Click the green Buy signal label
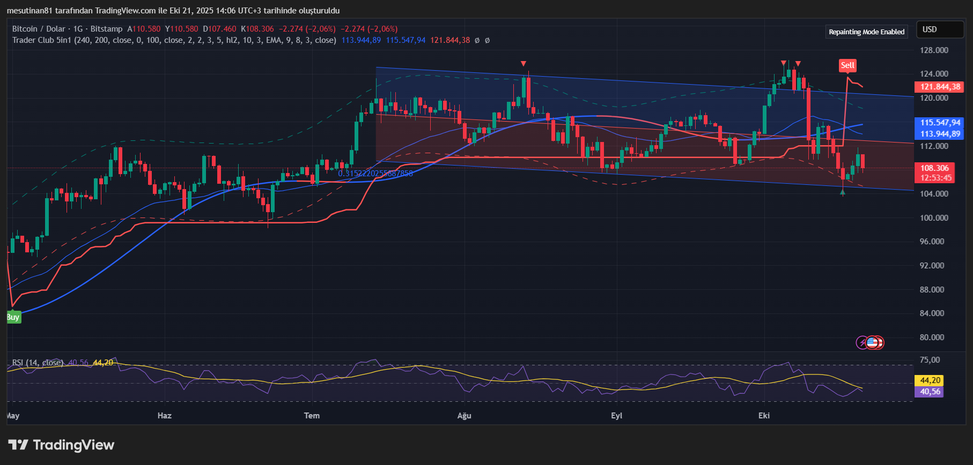Viewport: 973px width, 465px height. point(13,317)
